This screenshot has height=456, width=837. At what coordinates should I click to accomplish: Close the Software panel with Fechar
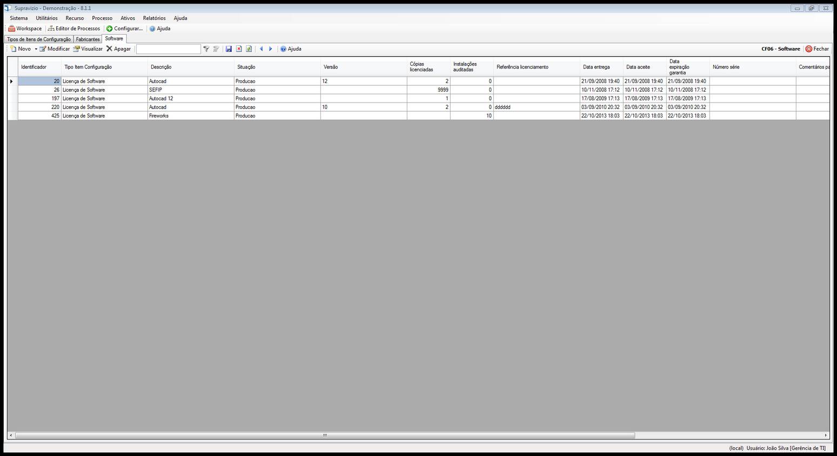pos(817,49)
